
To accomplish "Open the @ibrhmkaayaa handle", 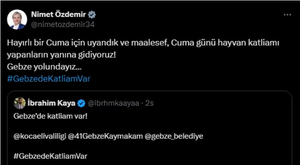I will pyautogui.click(x=113, y=103).
